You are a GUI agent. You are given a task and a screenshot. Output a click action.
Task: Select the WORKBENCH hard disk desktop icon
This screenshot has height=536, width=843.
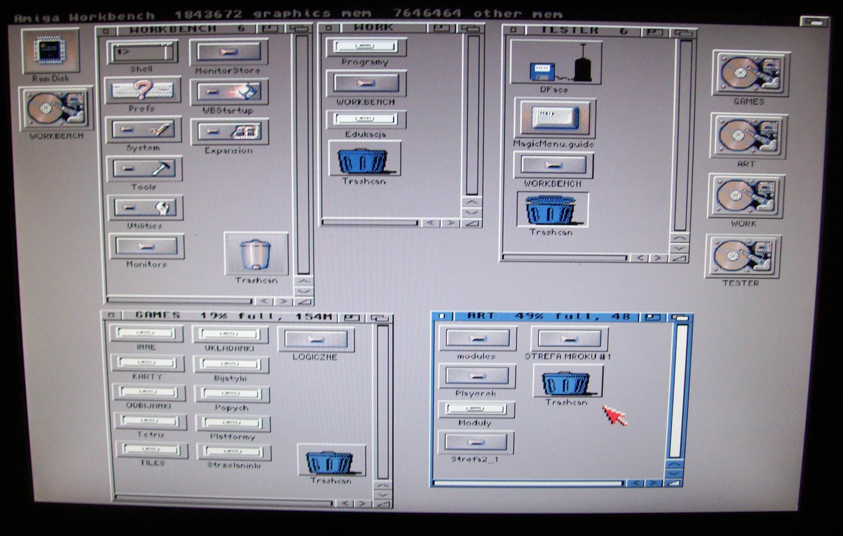tap(56, 109)
